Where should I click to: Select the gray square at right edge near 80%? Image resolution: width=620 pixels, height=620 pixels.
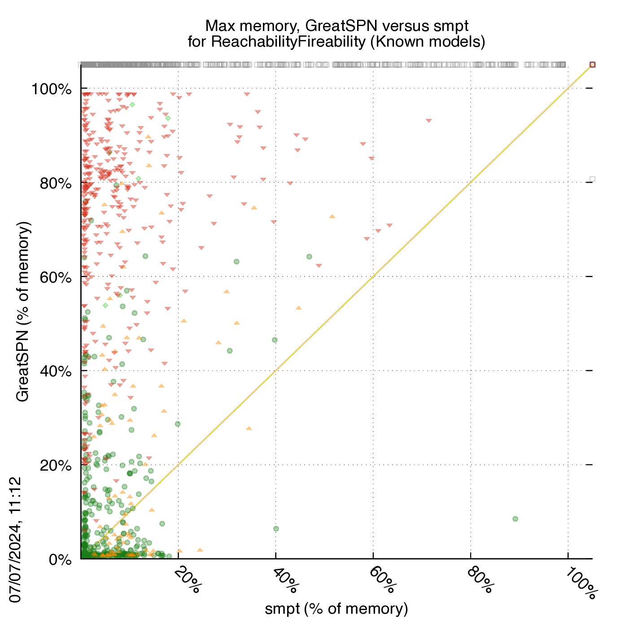pos(592,179)
